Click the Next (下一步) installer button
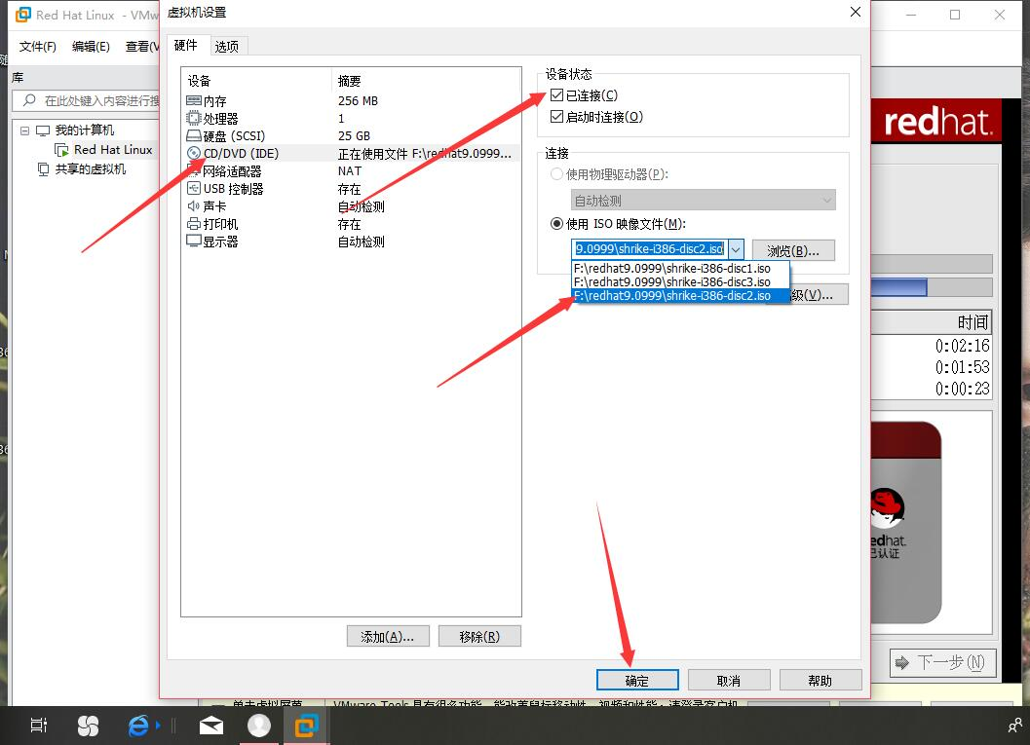 coord(942,662)
